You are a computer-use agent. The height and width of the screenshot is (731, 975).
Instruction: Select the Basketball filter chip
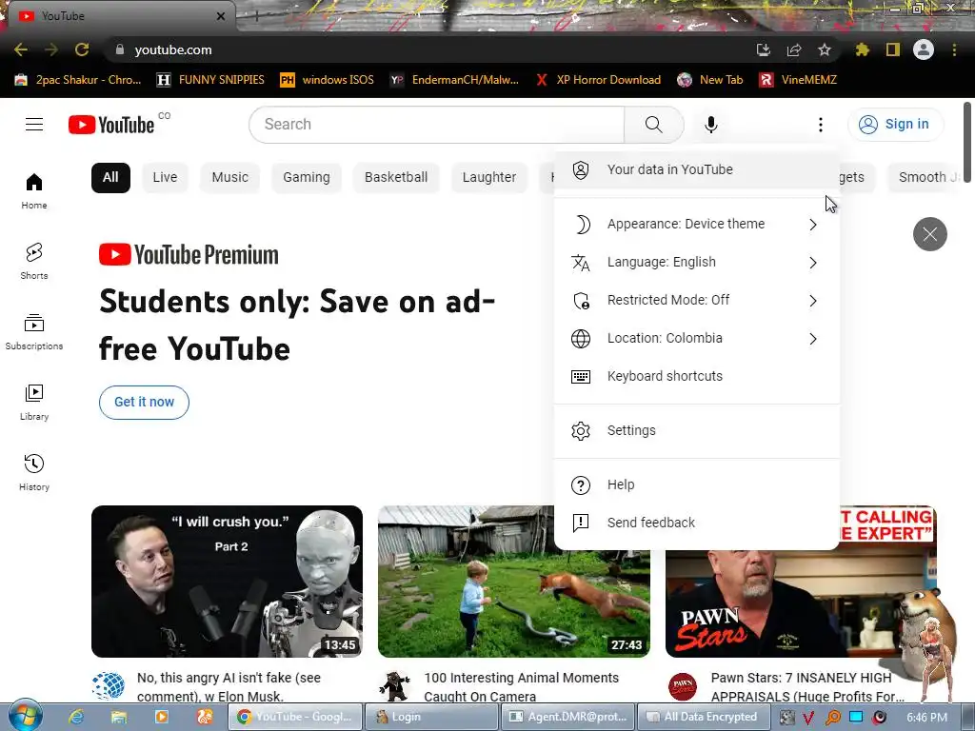tap(396, 178)
